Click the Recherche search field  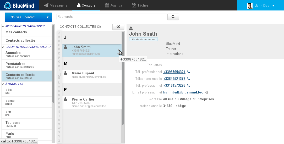pos(112,17)
